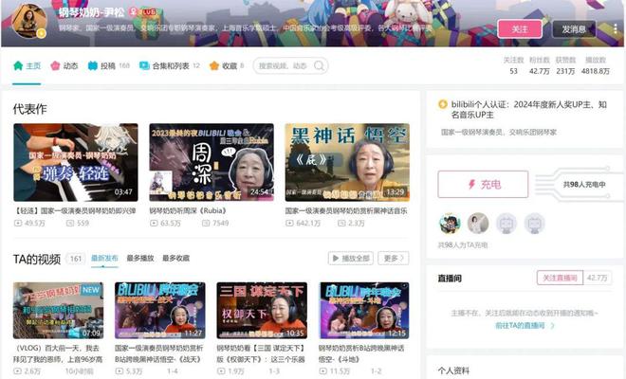Viewport: 626px width, 379px height.
Task: Open the third charger's default avatar
Action: click(506, 223)
